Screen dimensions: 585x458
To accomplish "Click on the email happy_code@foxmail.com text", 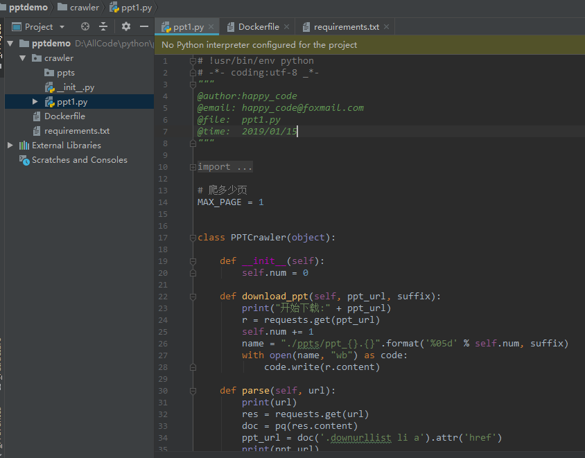I will (x=303, y=108).
